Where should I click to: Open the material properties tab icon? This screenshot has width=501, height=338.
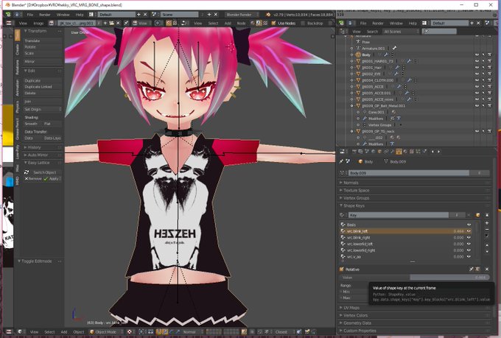click(405, 152)
